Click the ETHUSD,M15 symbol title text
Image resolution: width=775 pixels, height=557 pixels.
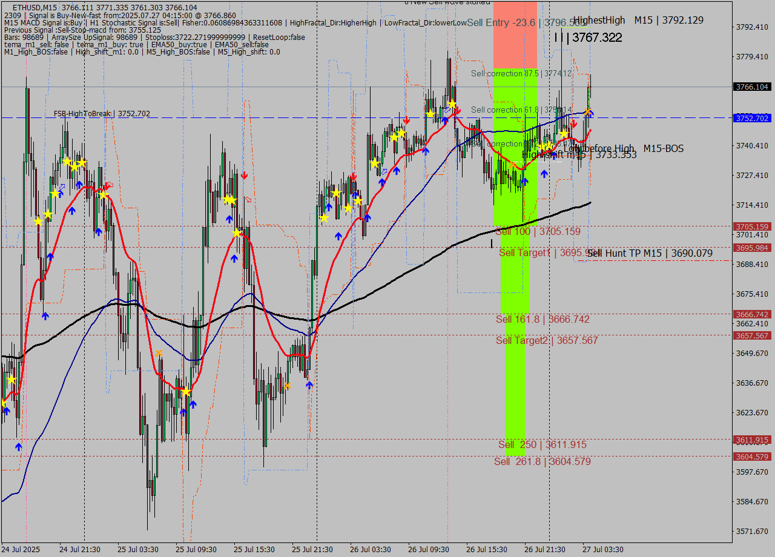point(35,7)
